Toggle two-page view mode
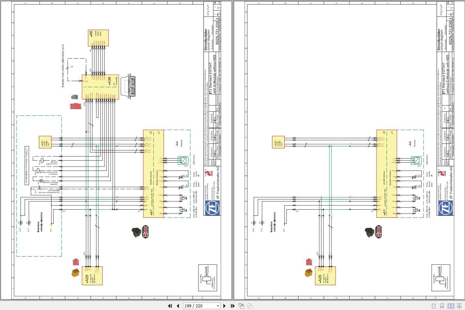Image resolution: width=465 pixels, height=310 pixels. pyautogui.click(x=451, y=306)
